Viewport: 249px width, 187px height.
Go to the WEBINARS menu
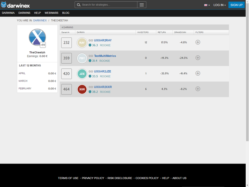(51, 13)
